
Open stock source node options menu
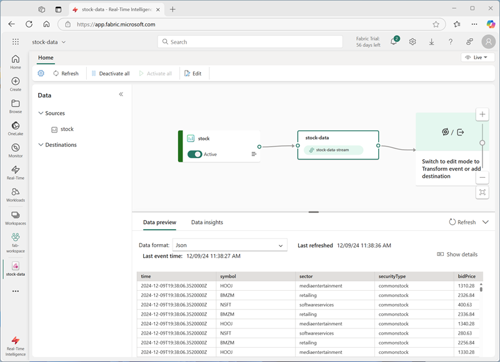coord(254,154)
